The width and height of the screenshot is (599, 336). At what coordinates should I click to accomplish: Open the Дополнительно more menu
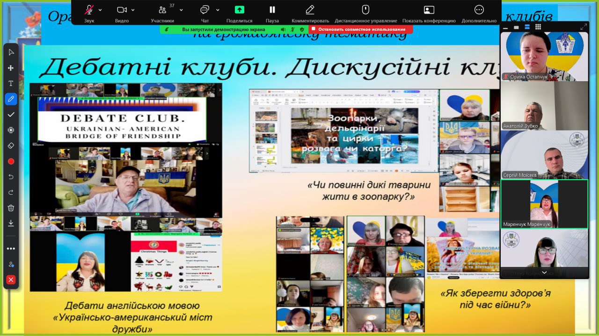pos(479,13)
